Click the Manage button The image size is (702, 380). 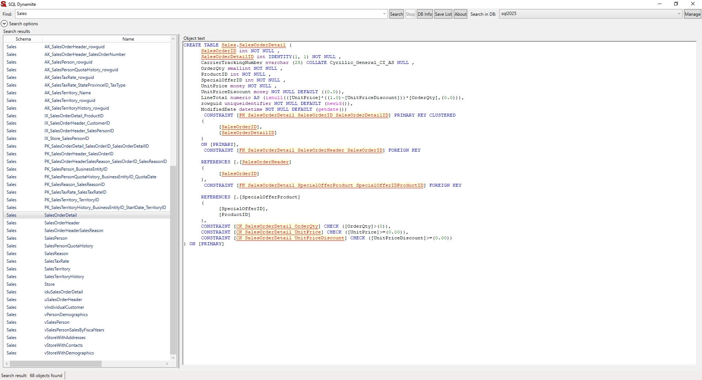[692, 14]
